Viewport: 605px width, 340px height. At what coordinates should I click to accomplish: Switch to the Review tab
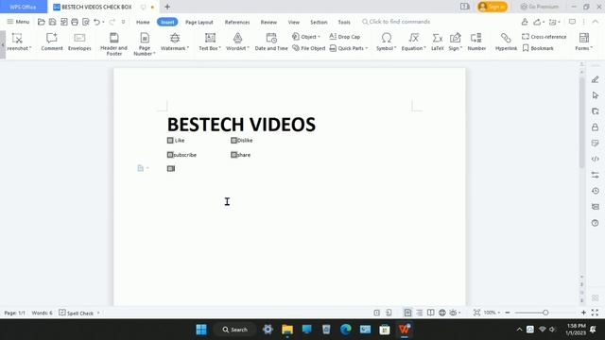(x=268, y=22)
